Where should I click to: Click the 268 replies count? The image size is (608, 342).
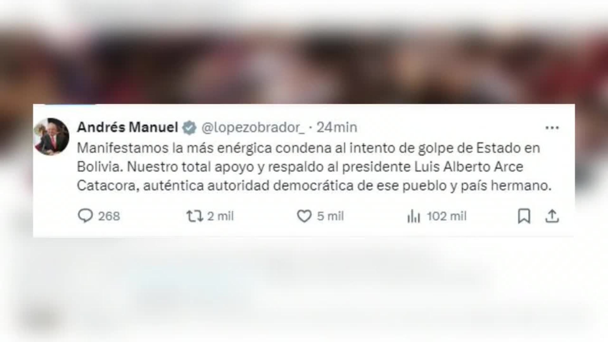click(x=109, y=216)
